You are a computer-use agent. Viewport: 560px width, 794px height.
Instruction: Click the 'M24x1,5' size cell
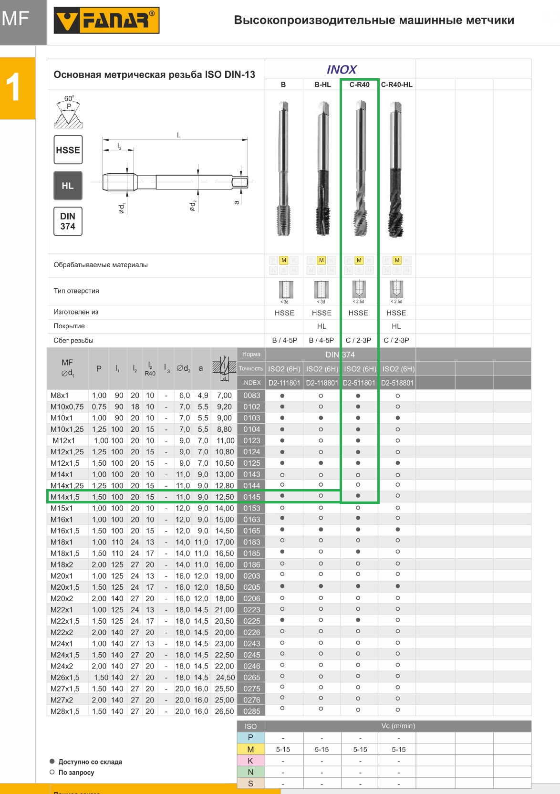click(65, 655)
